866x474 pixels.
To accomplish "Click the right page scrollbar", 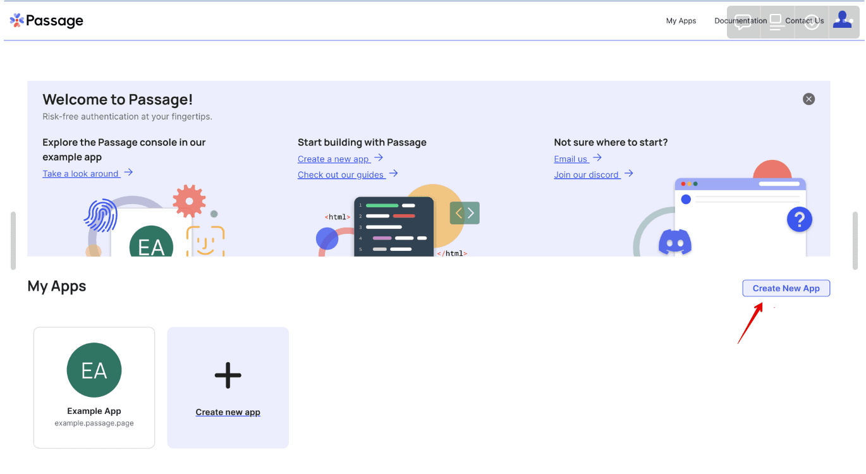I will (857, 240).
